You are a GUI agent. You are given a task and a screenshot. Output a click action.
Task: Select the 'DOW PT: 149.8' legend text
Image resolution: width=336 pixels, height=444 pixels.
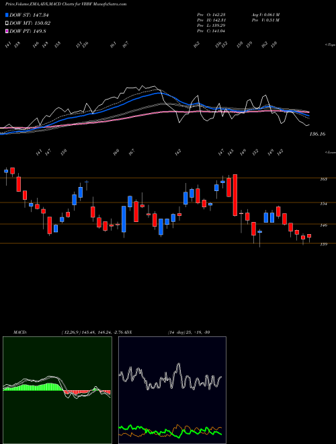[x=28, y=31]
